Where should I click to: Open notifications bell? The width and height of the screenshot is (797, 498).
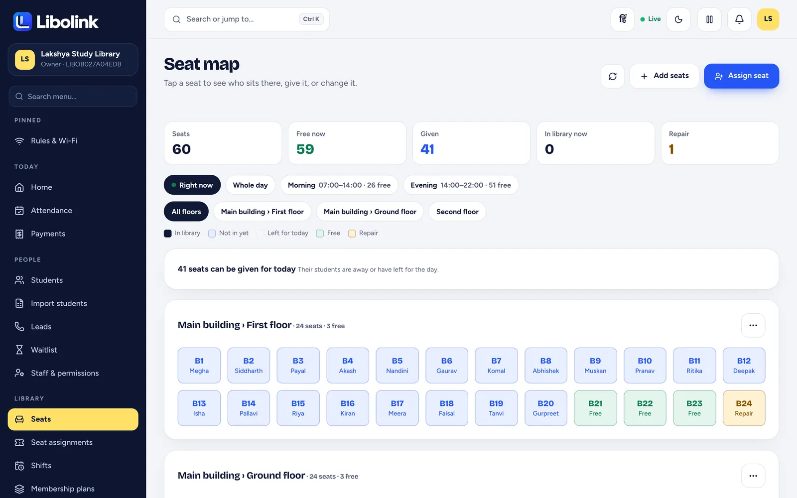pyautogui.click(x=739, y=19)
